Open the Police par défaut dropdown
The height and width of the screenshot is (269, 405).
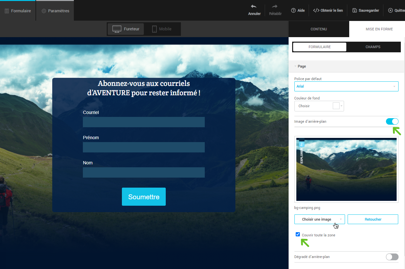pyautogui.click(x=346, y=86)
